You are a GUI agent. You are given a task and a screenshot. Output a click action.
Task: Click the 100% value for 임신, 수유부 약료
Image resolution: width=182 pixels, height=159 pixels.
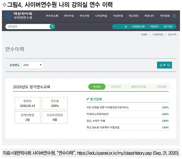[x=165, y=121]
